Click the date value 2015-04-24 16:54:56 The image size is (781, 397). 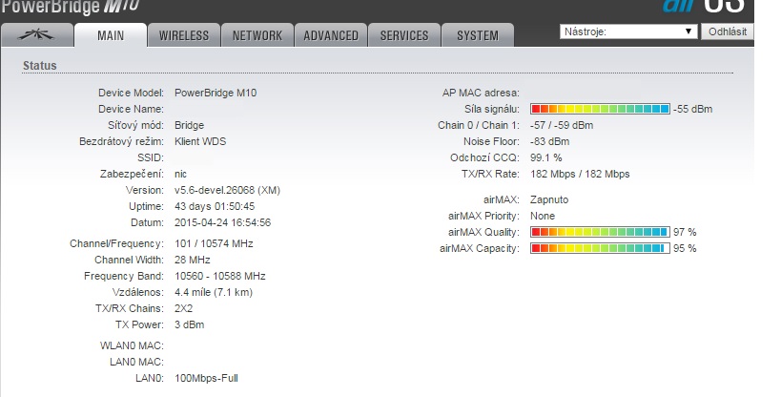222,222
